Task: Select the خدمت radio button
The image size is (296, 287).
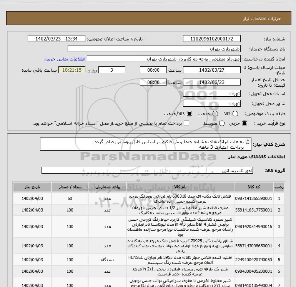Action: click(215, 114)
